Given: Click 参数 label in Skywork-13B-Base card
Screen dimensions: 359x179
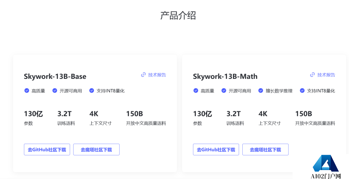Looking at the screenshot, I should [28, 123].
